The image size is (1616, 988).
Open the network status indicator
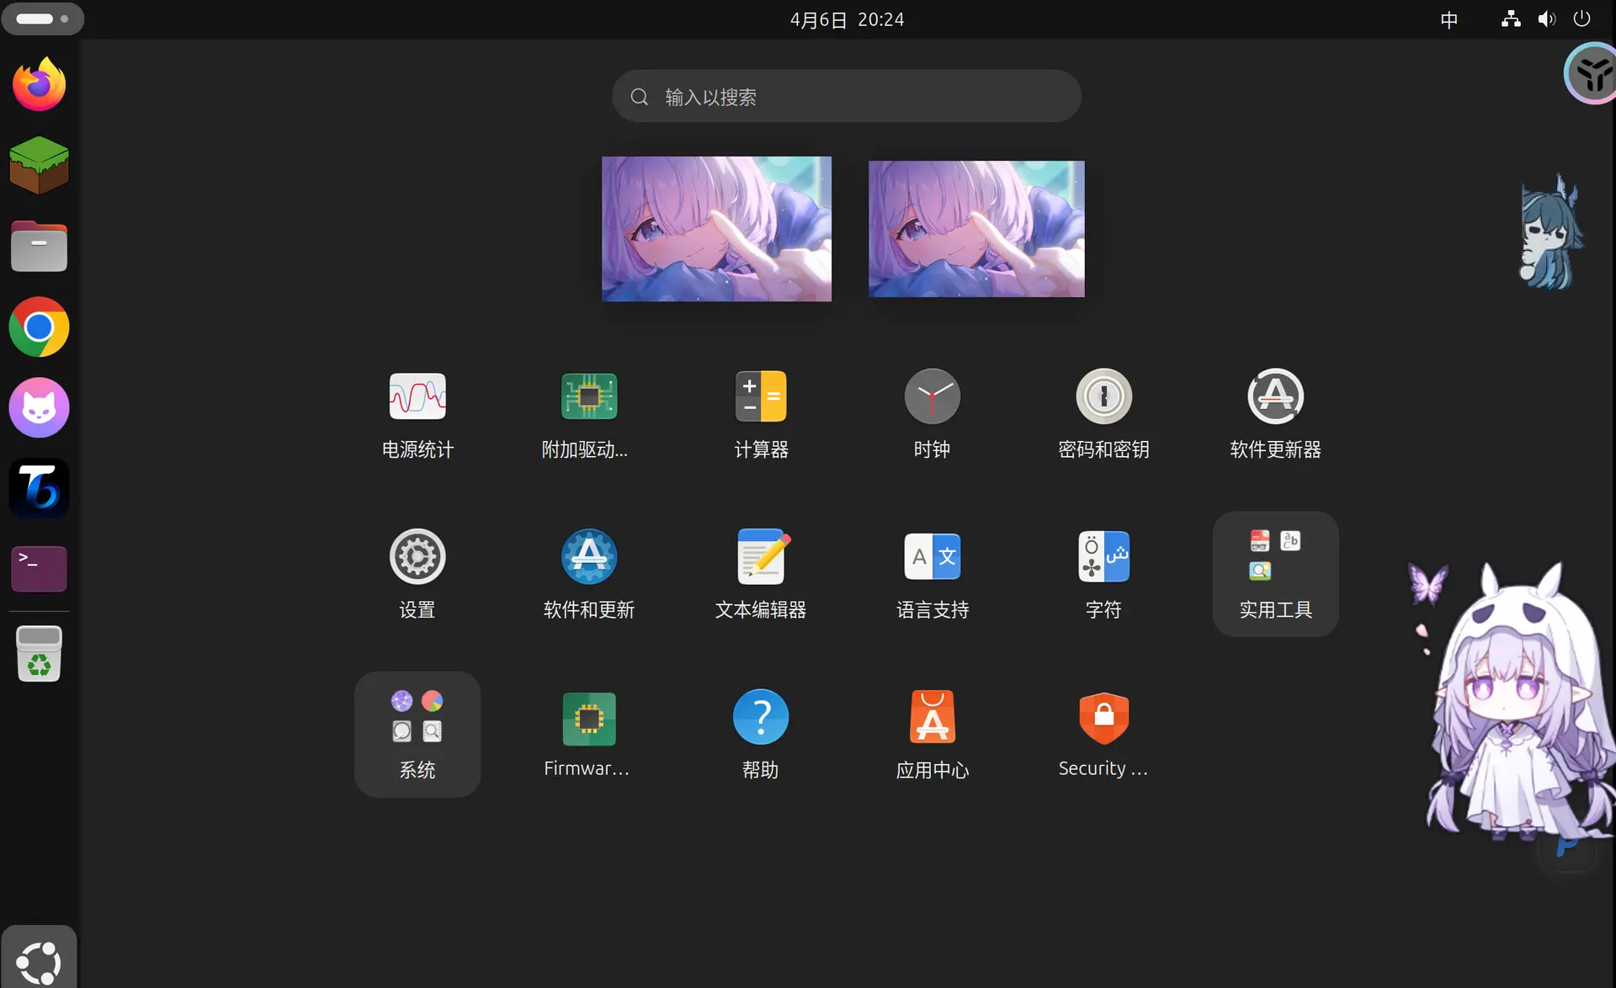pos(1511,19)
